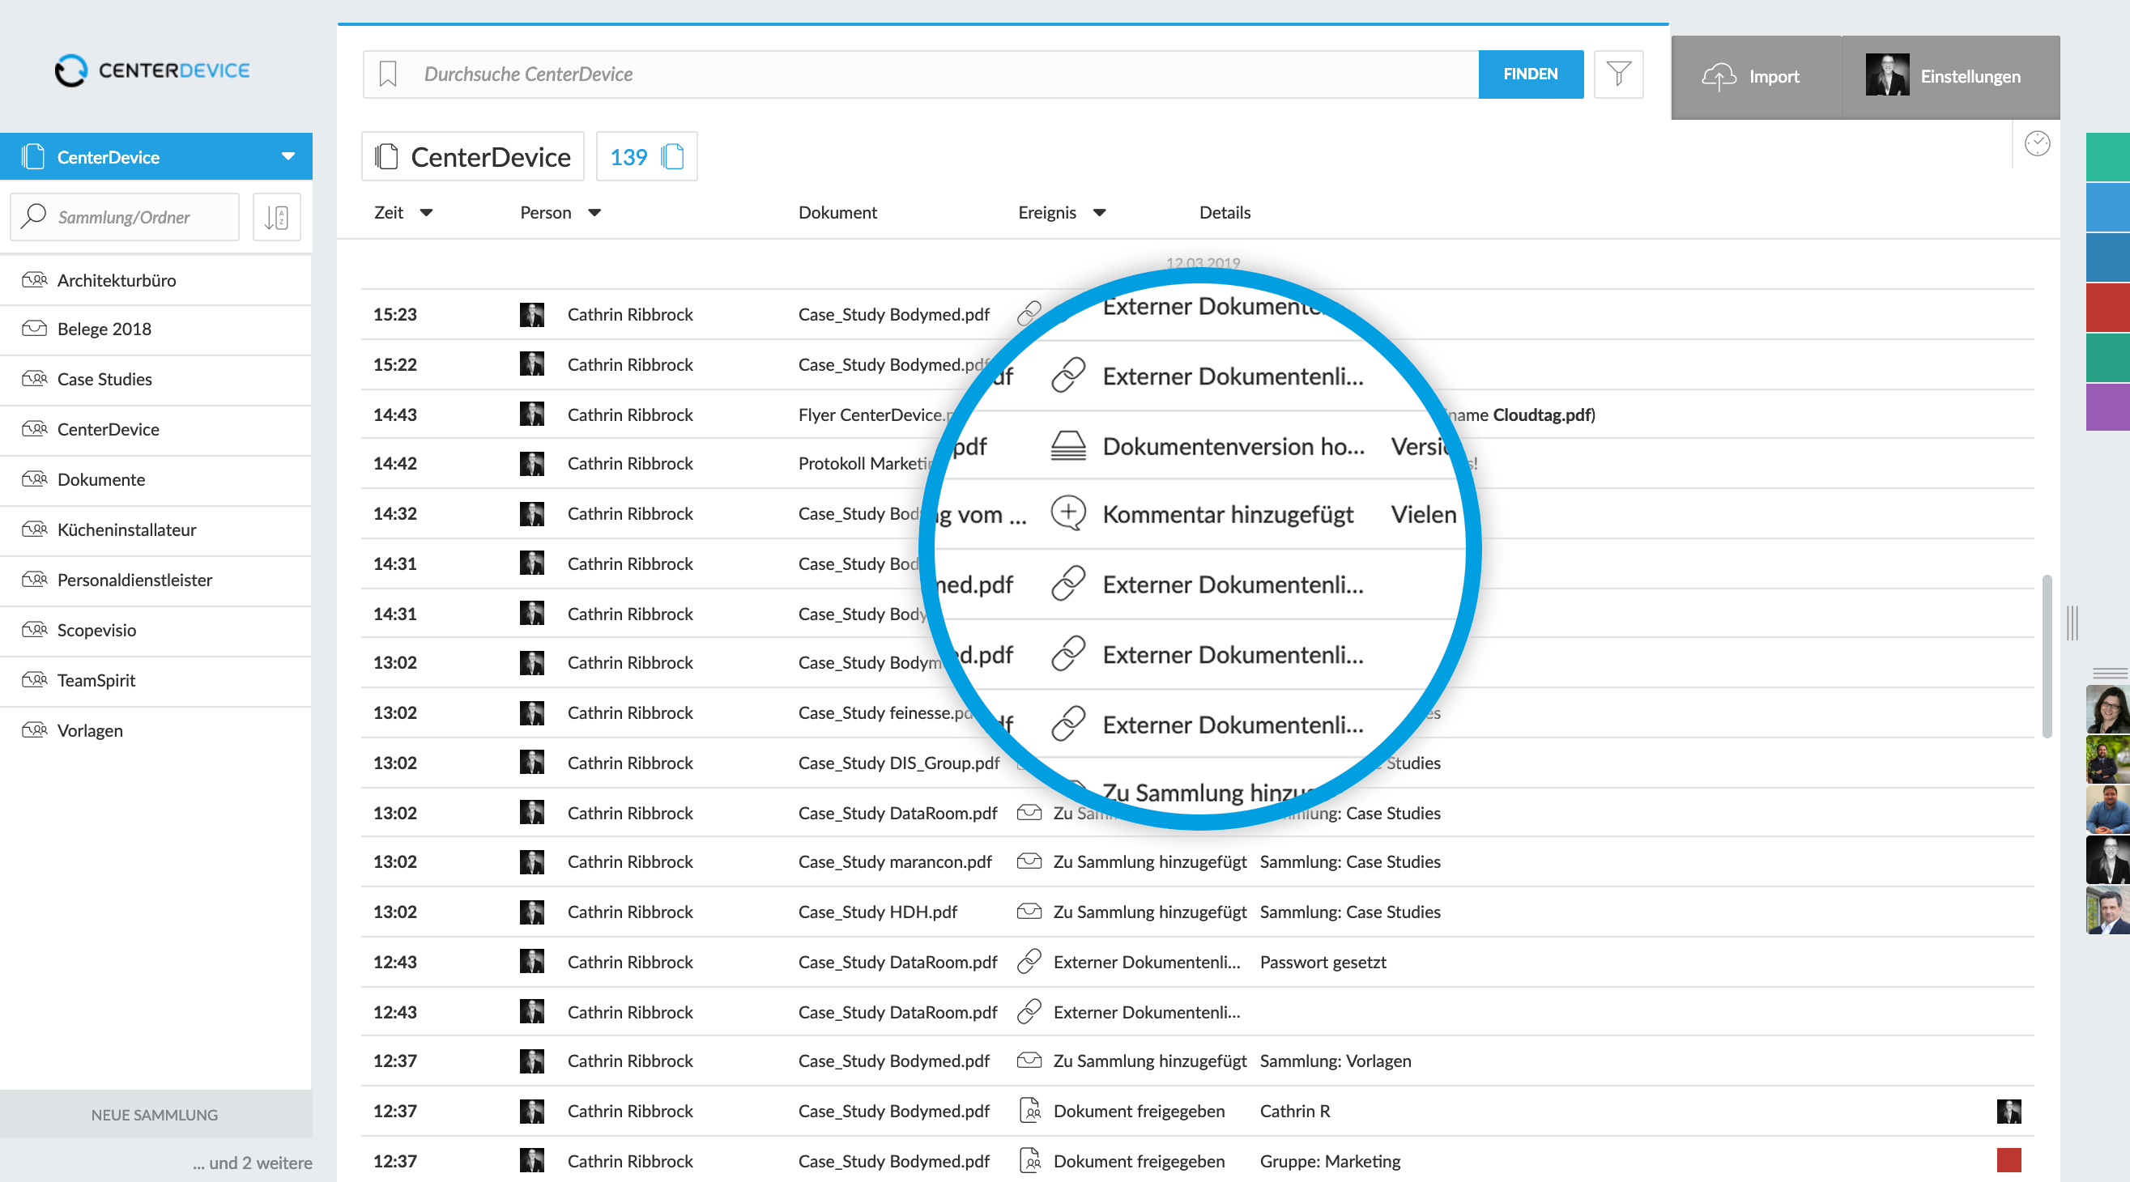Click the bookmark icon in search bar
Image resolution: width=2130 pixels, height=1182 pixels.
tap(388, 74)
